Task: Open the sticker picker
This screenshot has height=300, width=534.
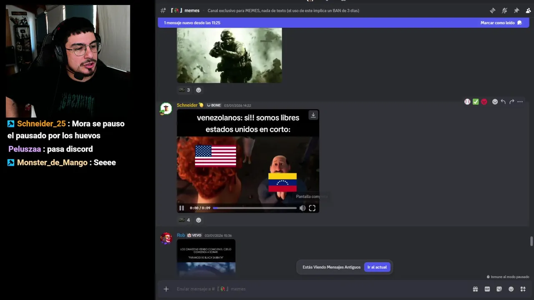Action: 499,289
